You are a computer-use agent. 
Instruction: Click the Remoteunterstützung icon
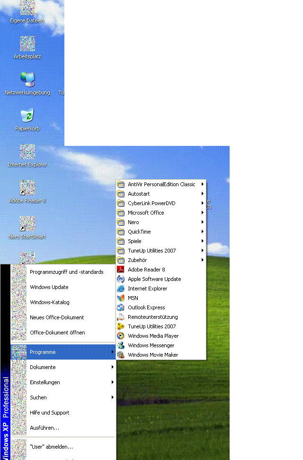pos(121,317)
